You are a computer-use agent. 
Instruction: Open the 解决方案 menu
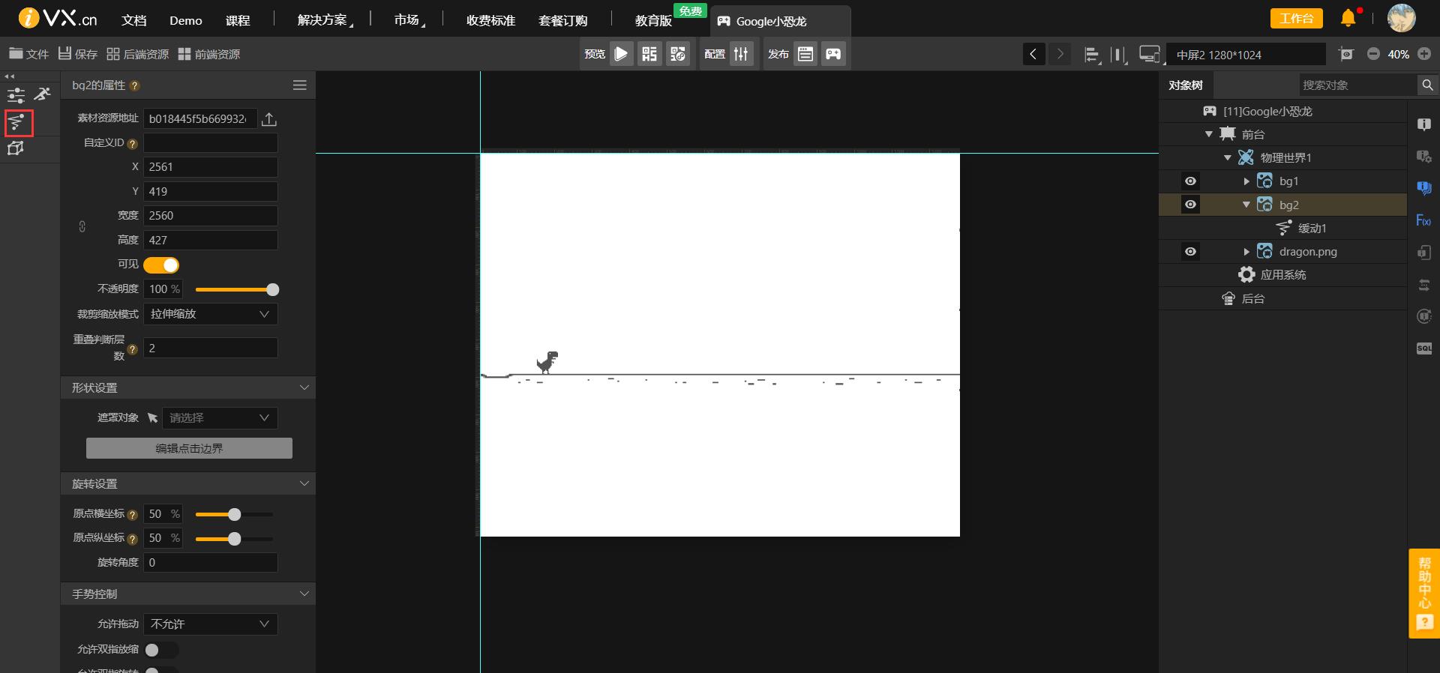pyautogui.click(x=325, y=20)
